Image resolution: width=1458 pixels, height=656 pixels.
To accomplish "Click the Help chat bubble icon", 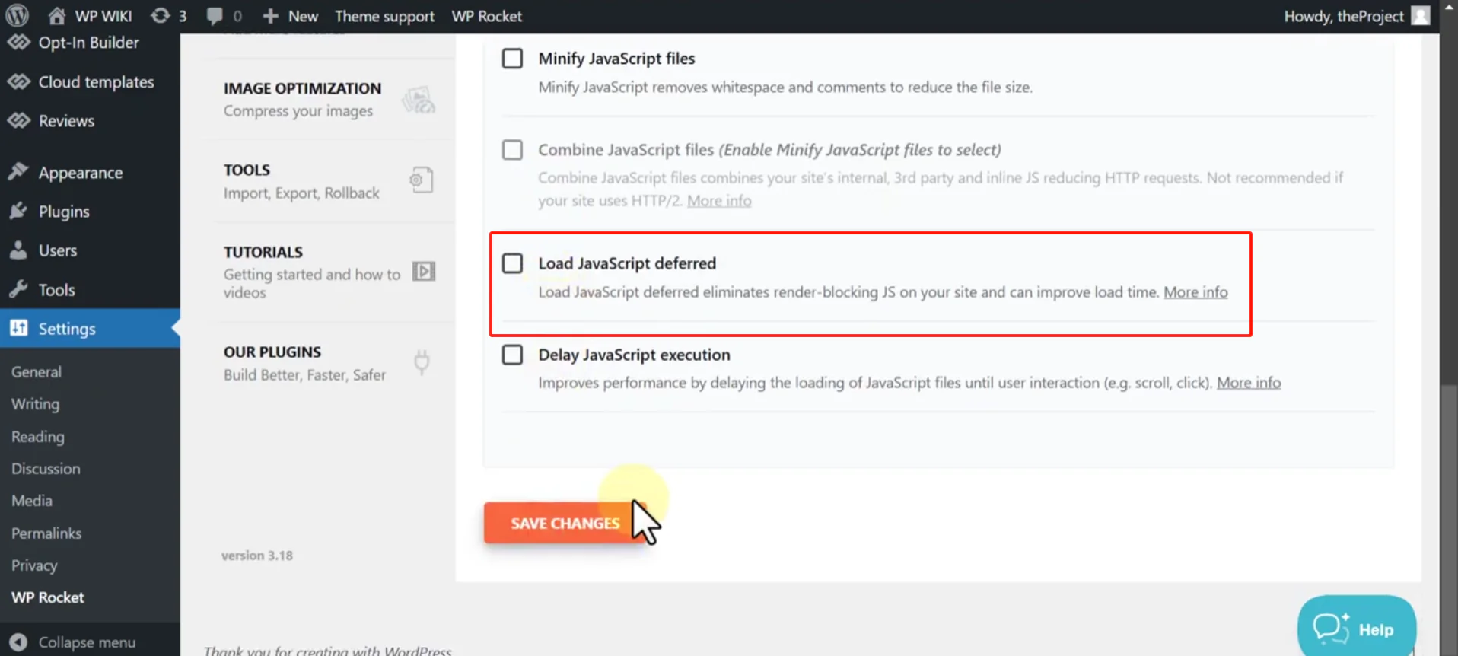I will [1331, 629].
